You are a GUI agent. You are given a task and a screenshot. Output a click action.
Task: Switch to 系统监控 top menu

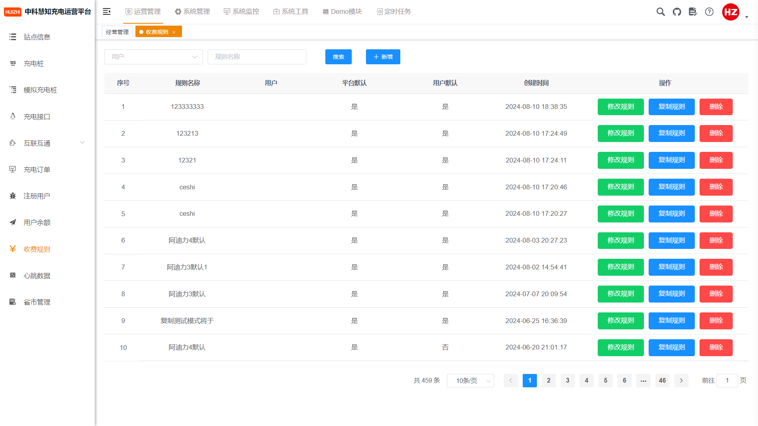click(242, 12)
